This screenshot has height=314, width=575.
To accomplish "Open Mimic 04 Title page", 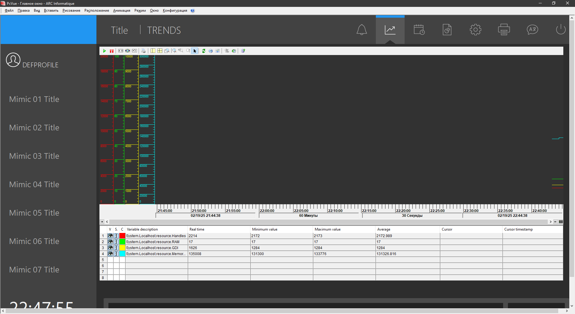I will (x=34, y=185).
